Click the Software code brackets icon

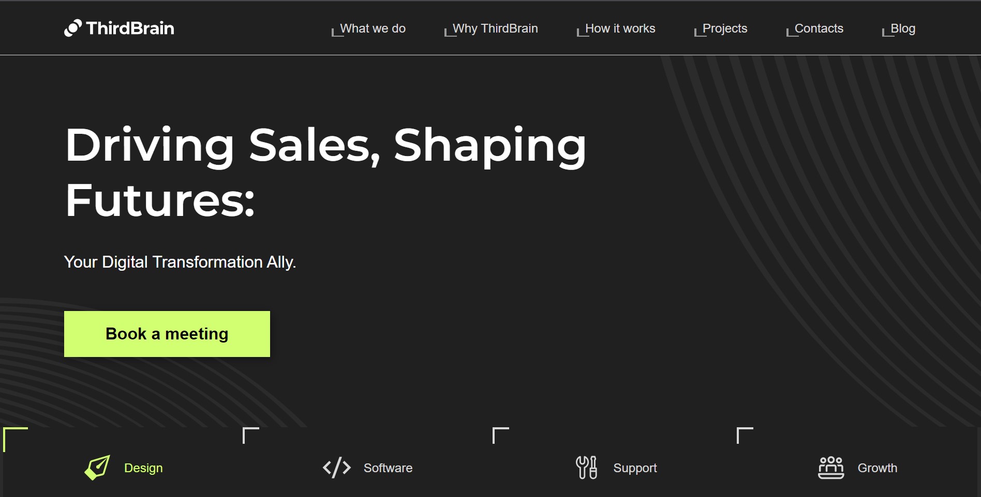(337, 468)
